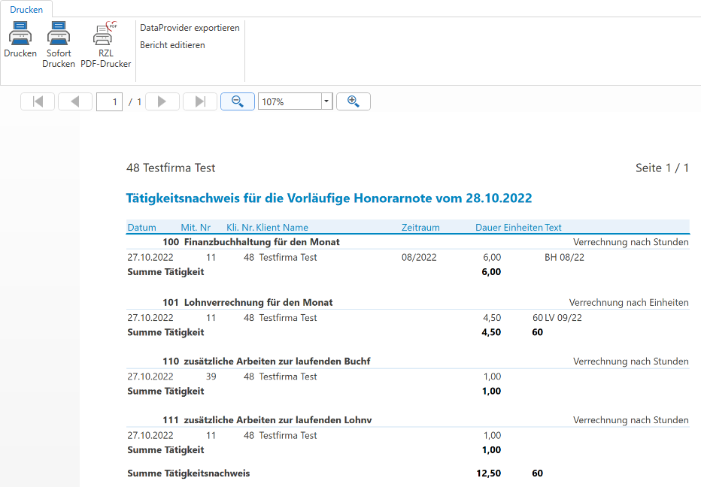Viewport: 701px width, 487px height.
Task: Click the Datum column header
Action: coord(142,228)
